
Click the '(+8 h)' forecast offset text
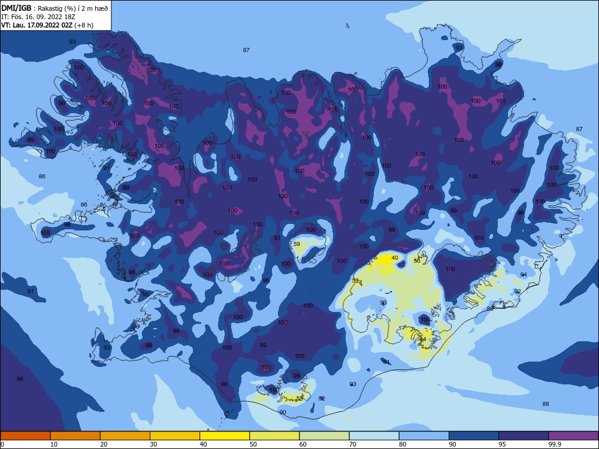(84, 25)
